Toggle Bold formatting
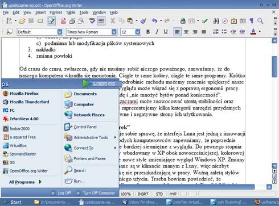 pyautogui.click(x=148, y=32)
